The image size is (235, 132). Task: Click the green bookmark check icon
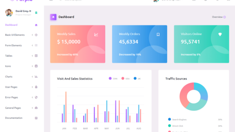tap(36, 13)
